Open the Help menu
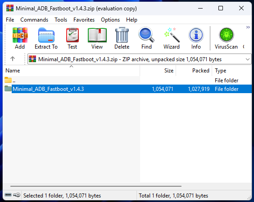 coord(132,20)
